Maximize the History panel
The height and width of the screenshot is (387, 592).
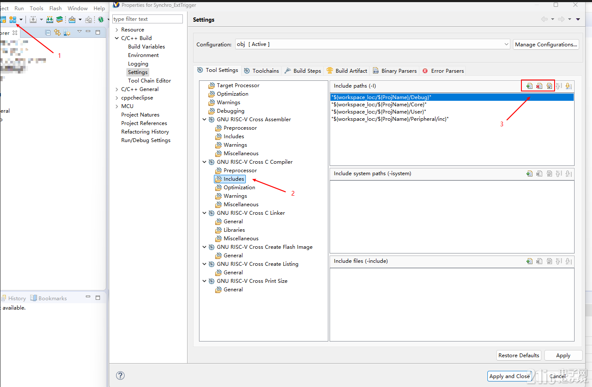98,298
